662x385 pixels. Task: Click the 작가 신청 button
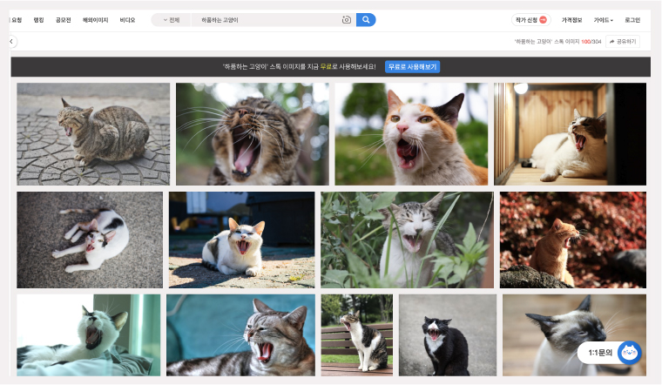point(531,19)
